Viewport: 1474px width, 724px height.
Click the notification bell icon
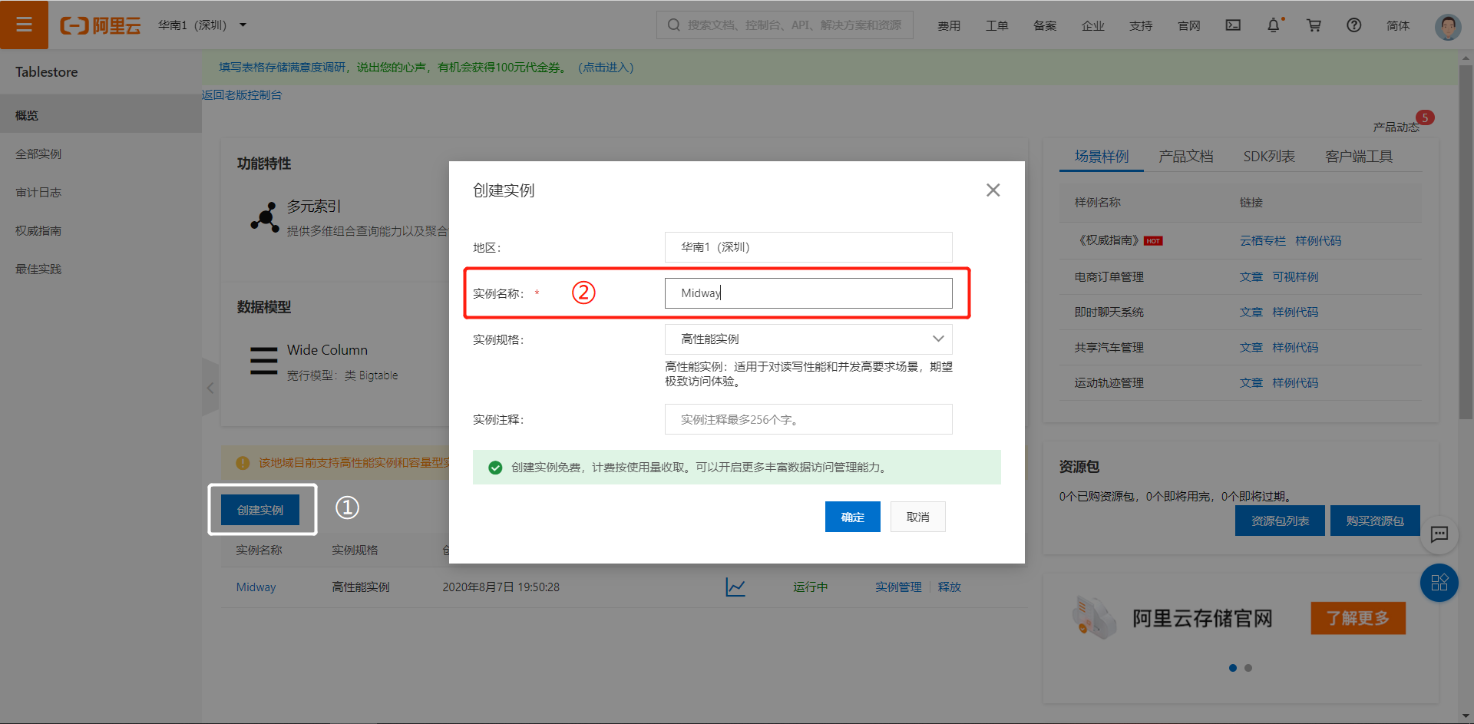coord(1273,25)
